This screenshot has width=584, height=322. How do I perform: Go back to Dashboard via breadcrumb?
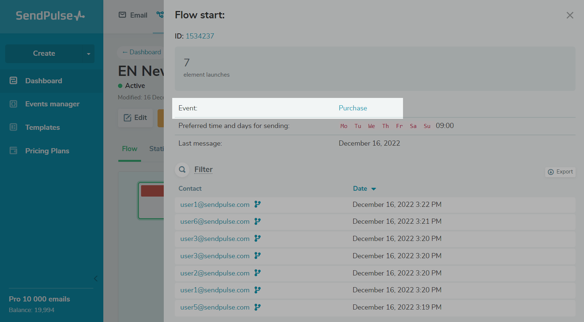[x=142, y=52]
